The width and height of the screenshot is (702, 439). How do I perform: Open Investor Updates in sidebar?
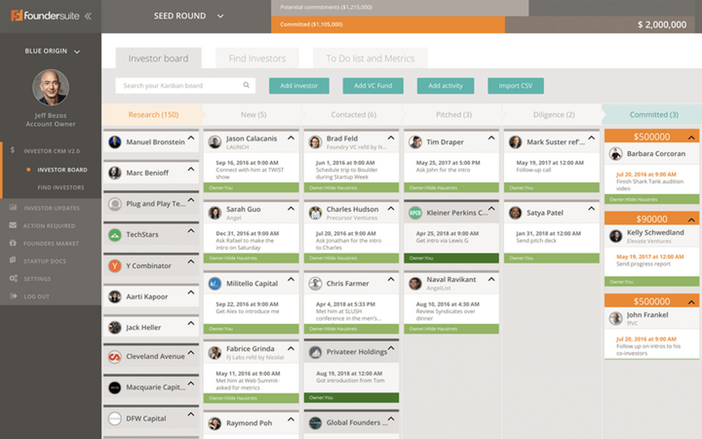click(52, 208)
